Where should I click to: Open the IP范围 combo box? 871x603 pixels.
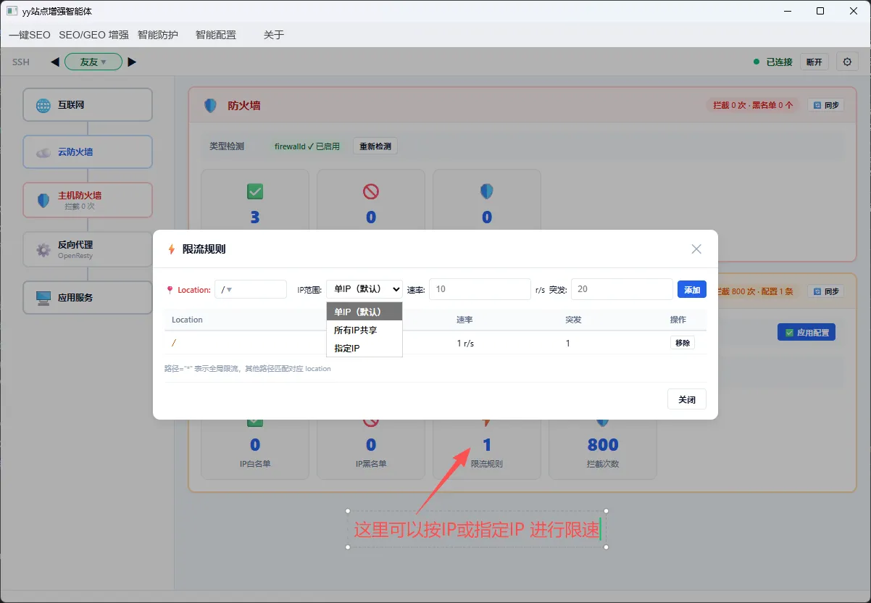[x=364, y=289]
